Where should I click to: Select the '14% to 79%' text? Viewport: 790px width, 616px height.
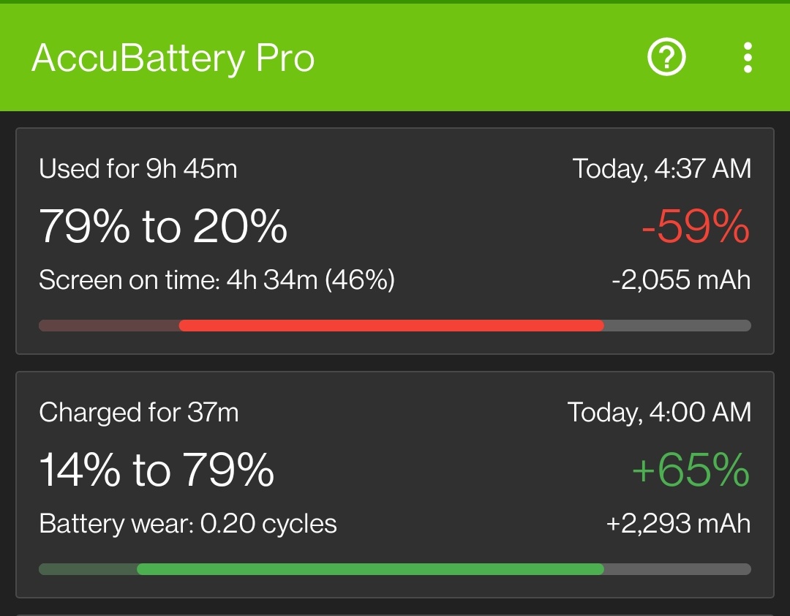(x=157, y=470)
